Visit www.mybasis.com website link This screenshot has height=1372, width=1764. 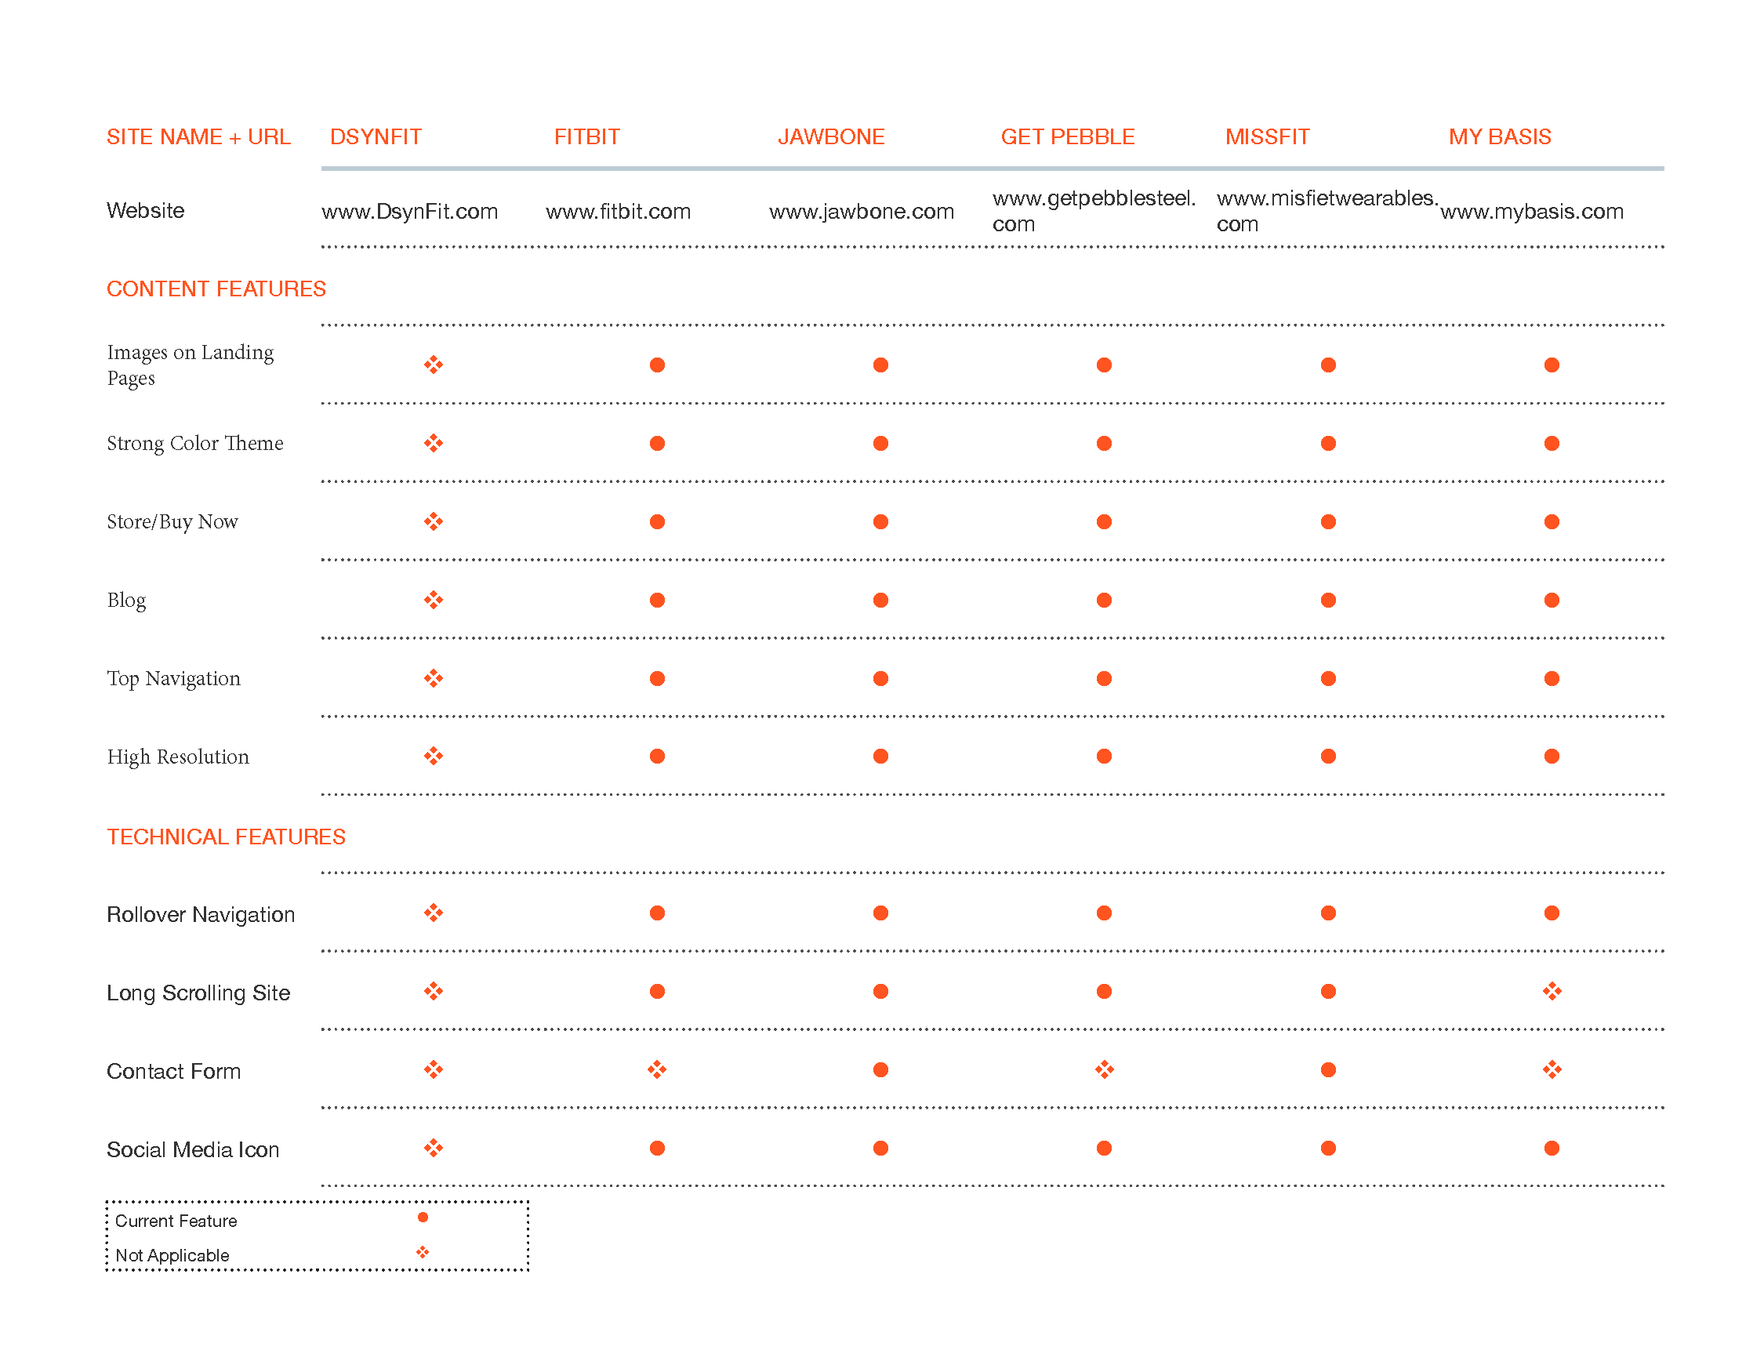tap(1531, 212)
